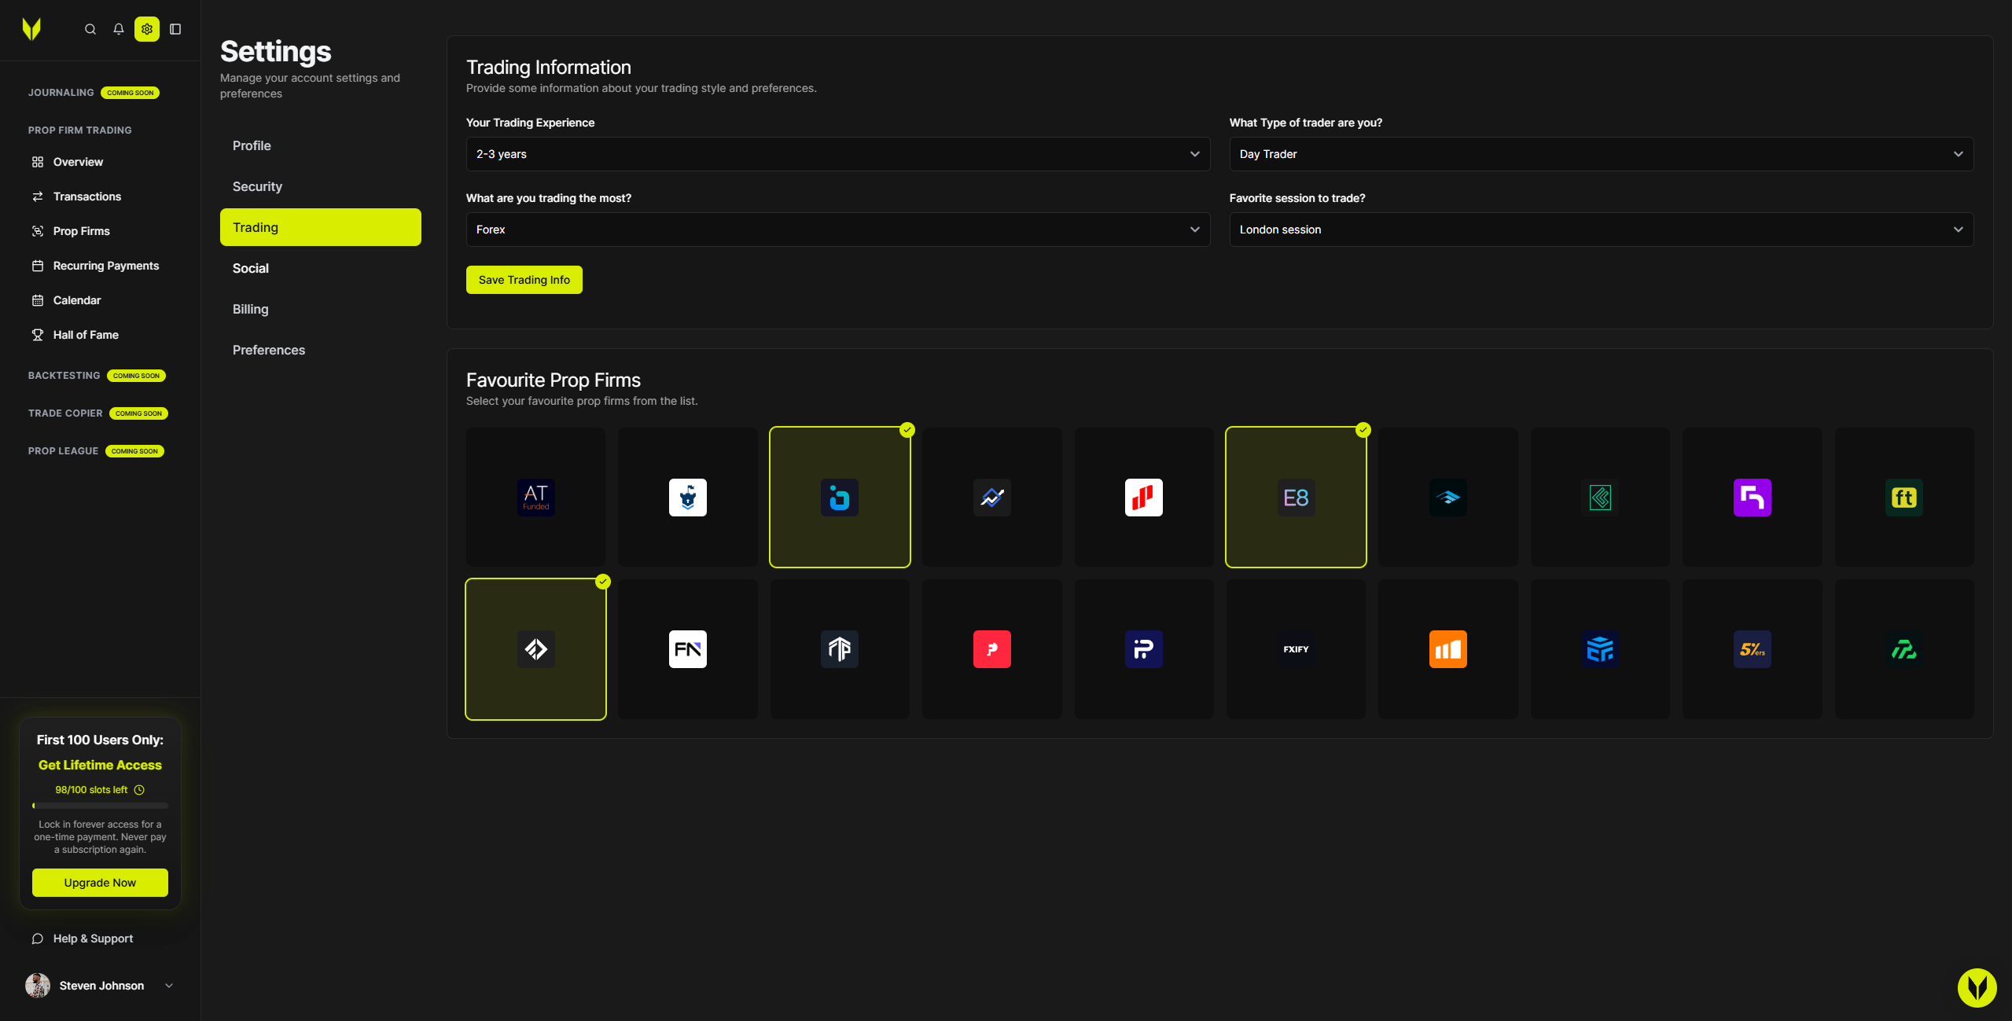
Task: Click the blue zigzag chart firm icon
Action: point(992,498)
